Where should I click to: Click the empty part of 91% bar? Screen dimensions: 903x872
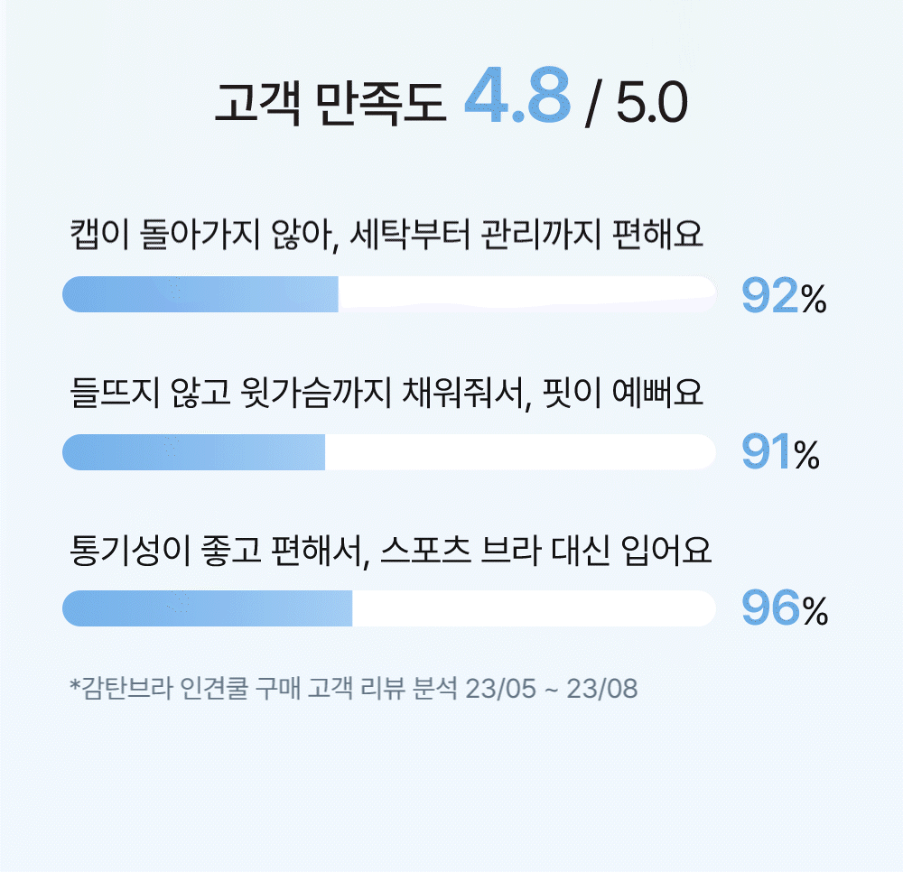(x=521, y=452)
